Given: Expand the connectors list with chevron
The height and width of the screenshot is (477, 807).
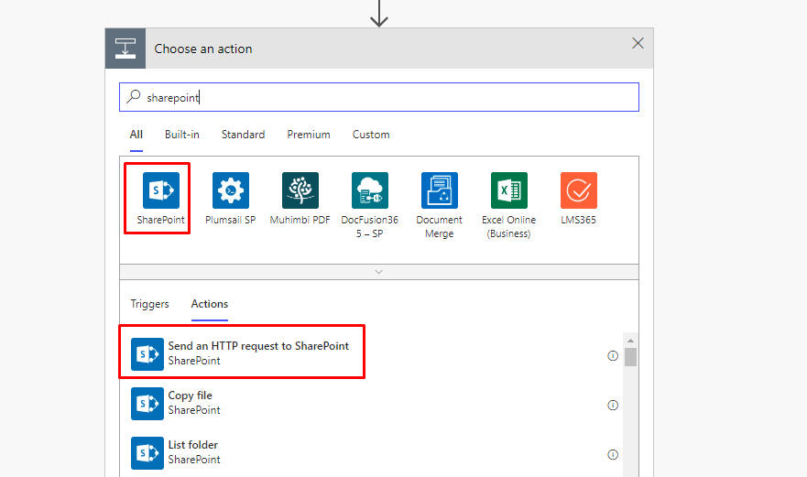Looking at the screenshot, I should 379,272.
